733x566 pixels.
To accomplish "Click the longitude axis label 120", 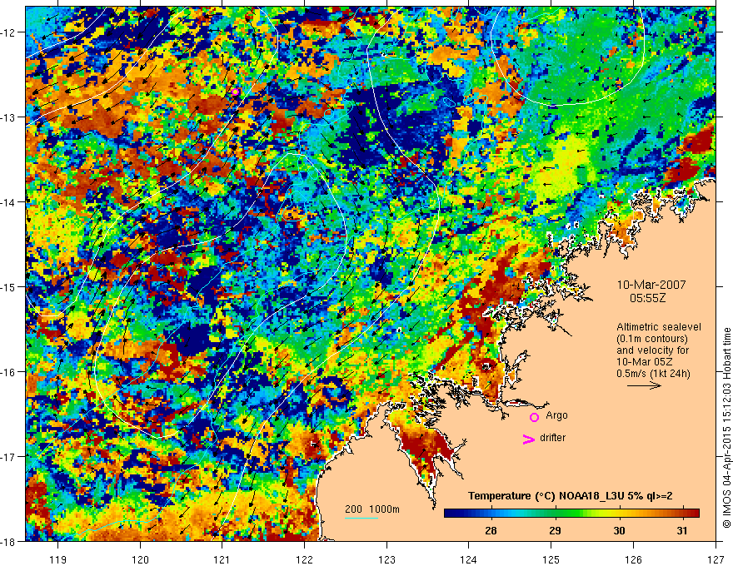I will pyautogui.click(x=140, y=559).
